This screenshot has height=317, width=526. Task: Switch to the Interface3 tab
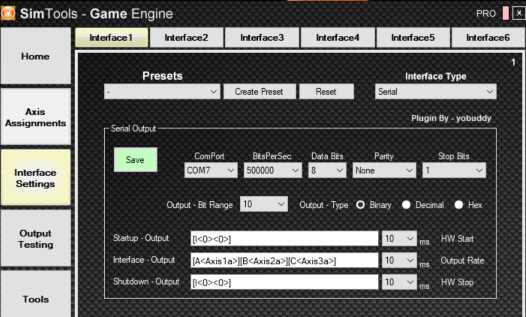(x=262, y=37)
